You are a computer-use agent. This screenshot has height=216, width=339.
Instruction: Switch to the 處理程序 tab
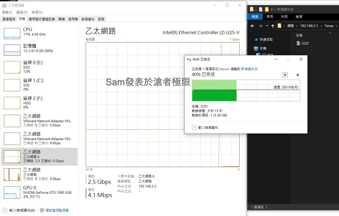[x=9, y=19]
